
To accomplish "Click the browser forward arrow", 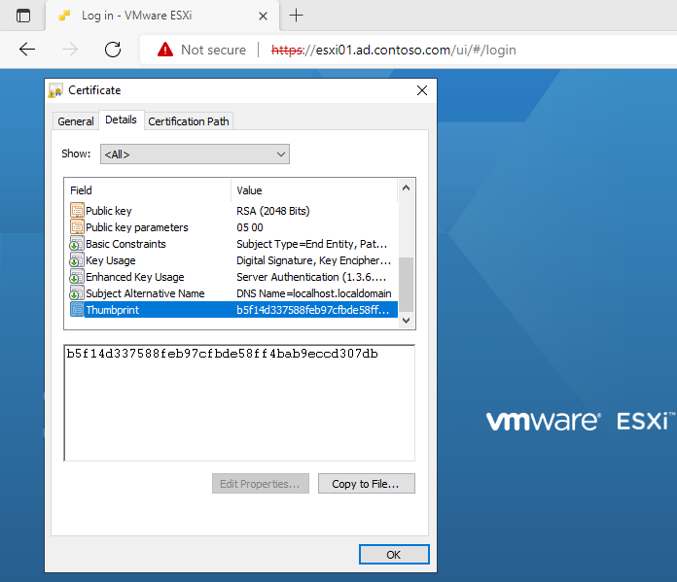I will coord(70,50).
